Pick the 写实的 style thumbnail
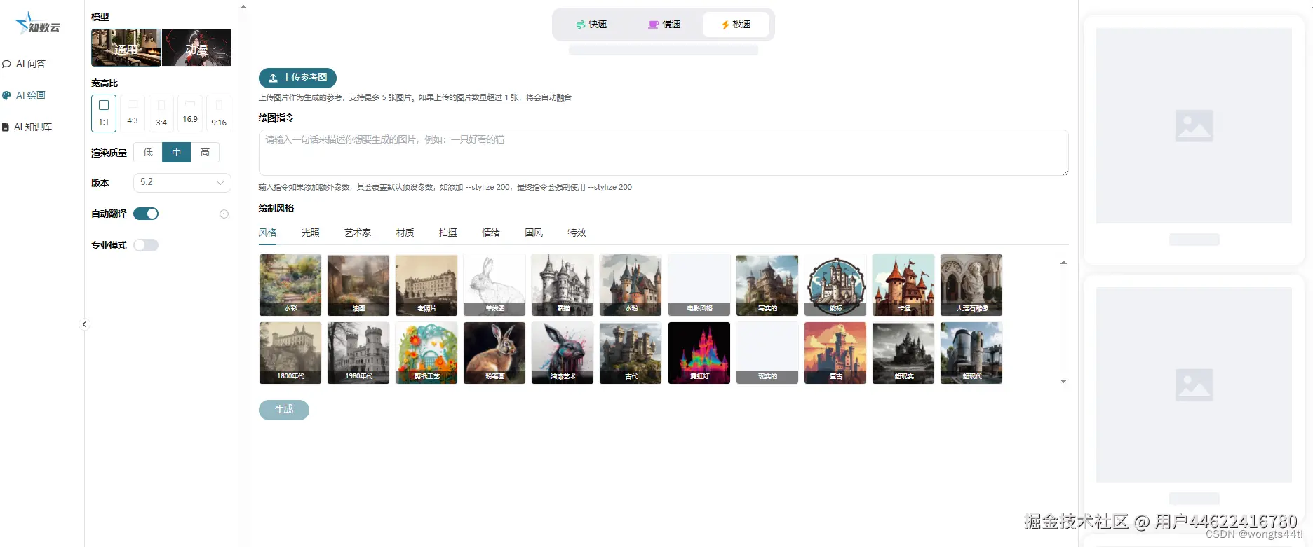Screen dimensions: 1313x547 pos(767,285)
